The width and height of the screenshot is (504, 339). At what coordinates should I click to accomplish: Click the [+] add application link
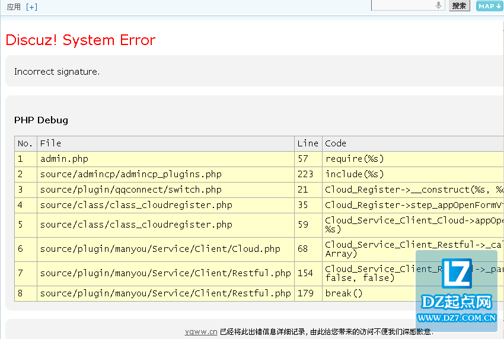pos(31,7)
